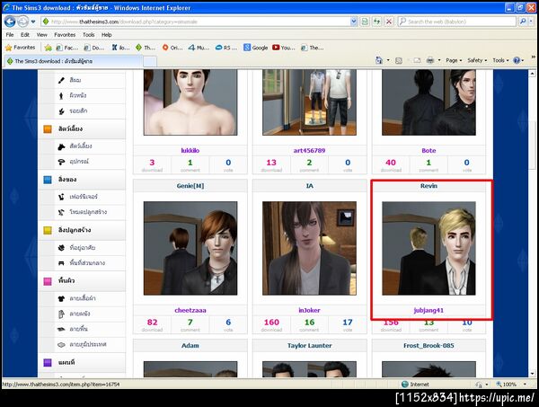Click the Add to Favorites Bar icon
The height and width of the screenshot is (407, 539).
(49, 48)
